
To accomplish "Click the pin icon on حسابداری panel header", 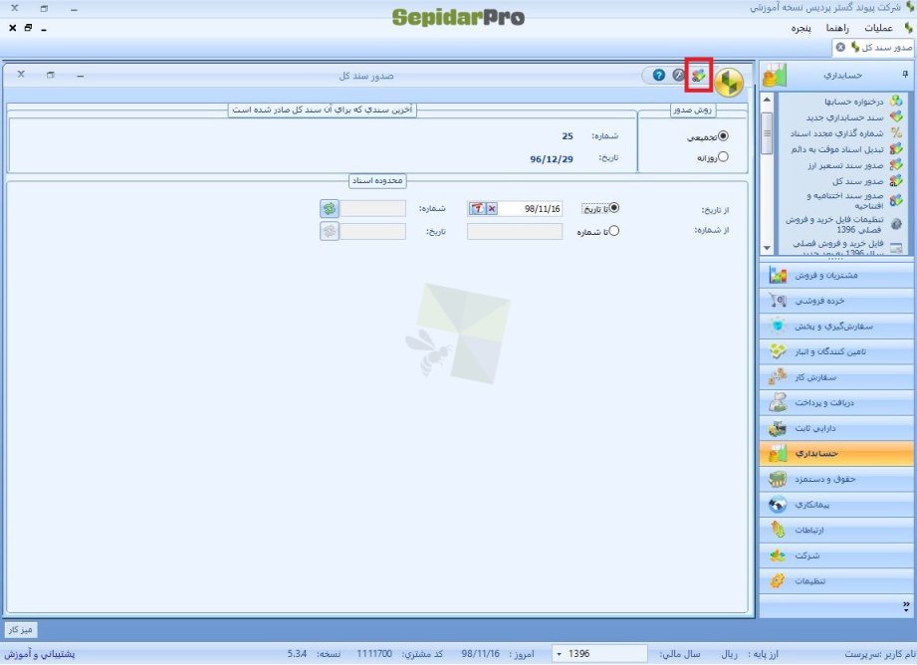I will pos(905,75).
